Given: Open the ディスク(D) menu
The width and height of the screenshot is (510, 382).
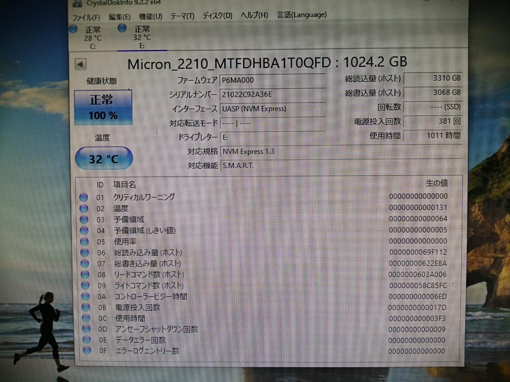Looking at the screenshot, I should (x=217, y=16).
